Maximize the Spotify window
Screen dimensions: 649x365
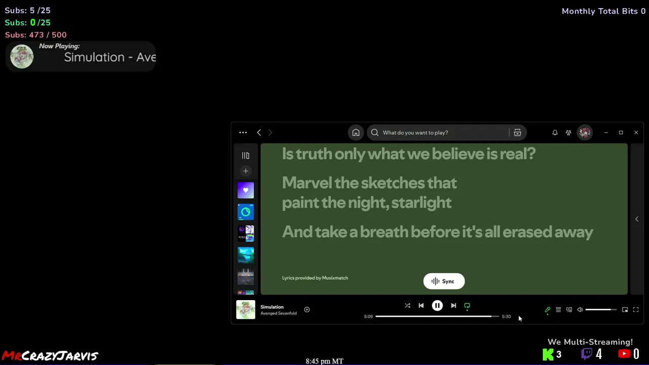pos(621,133)
